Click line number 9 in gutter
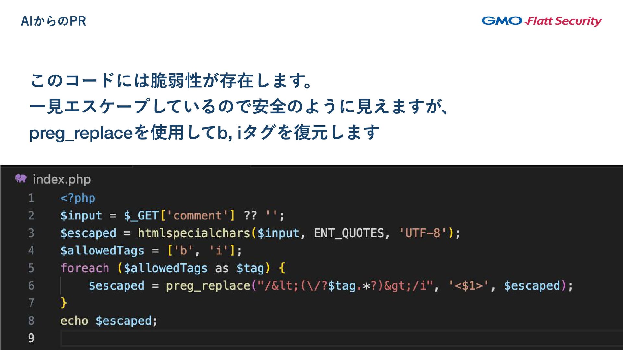This screenshot has width=623, height=350. point(31,338)
